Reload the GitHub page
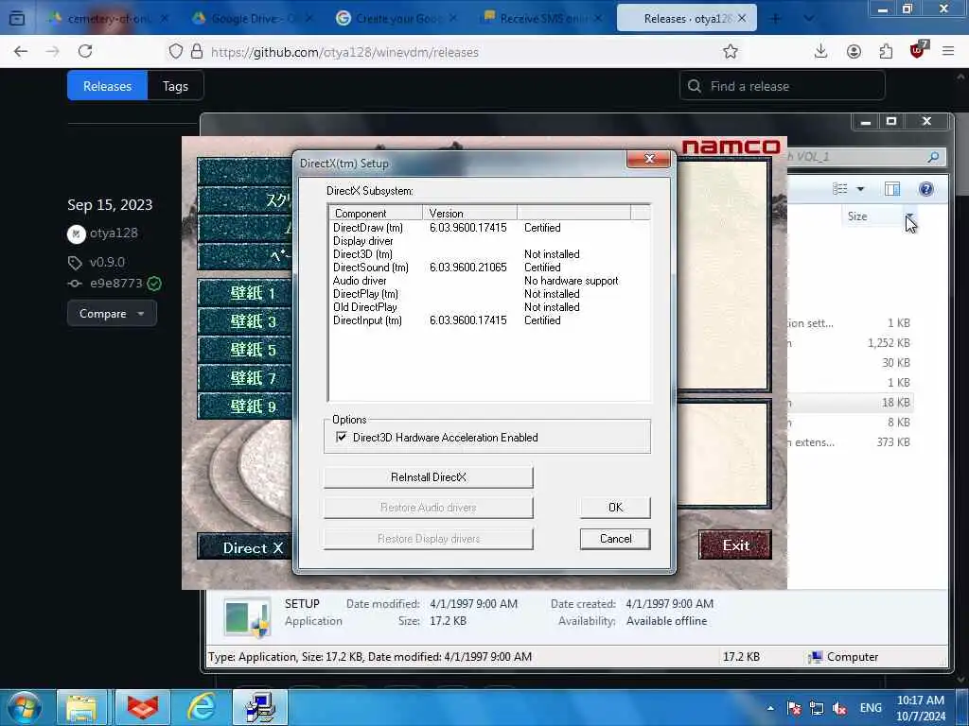The width and height of the screenshot is (969, 726). [x=85, y=51]
